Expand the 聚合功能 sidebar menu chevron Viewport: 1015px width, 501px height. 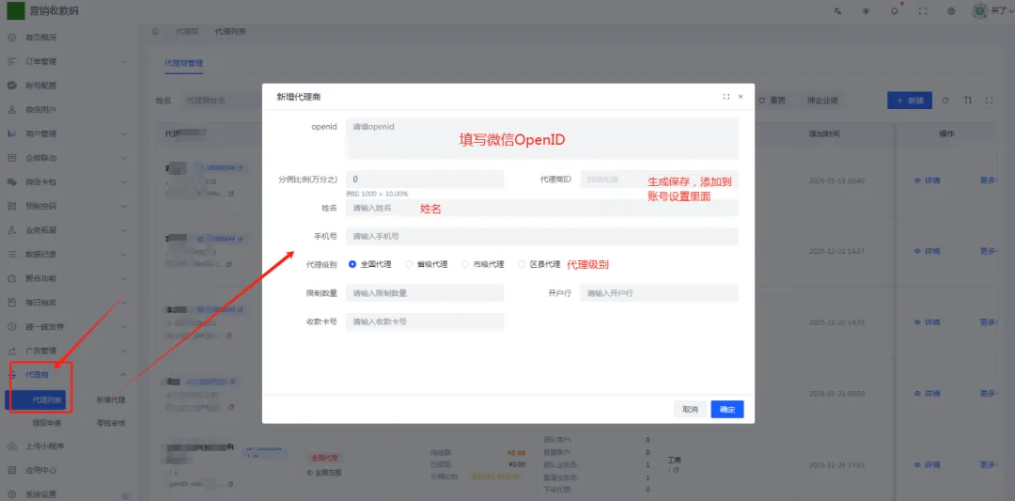pos(124,278)
